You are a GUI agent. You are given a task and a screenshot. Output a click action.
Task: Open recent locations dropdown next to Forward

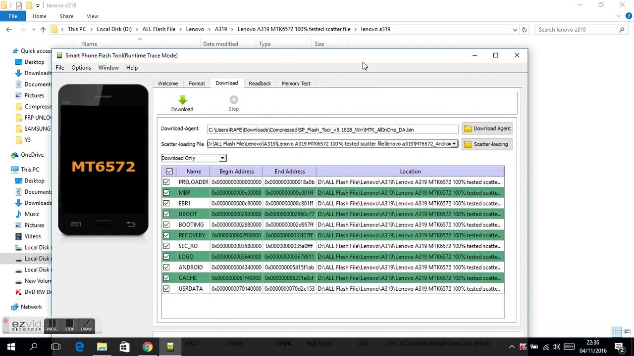point(33,30)
